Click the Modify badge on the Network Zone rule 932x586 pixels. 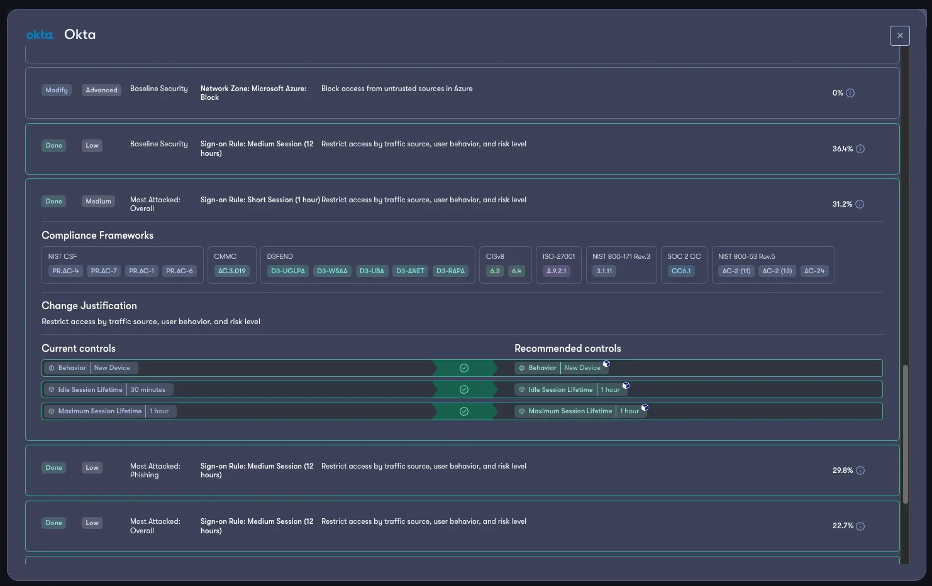tap(56, 90)
